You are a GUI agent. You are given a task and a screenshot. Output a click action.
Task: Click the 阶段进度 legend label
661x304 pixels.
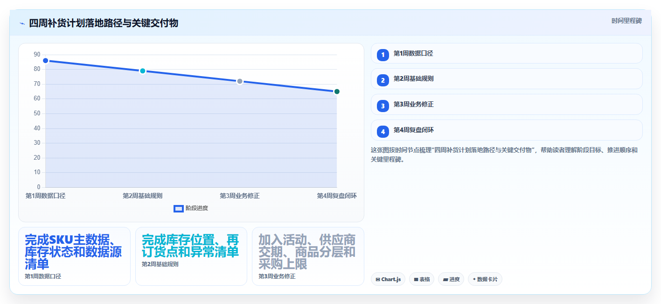coord(197,208)
